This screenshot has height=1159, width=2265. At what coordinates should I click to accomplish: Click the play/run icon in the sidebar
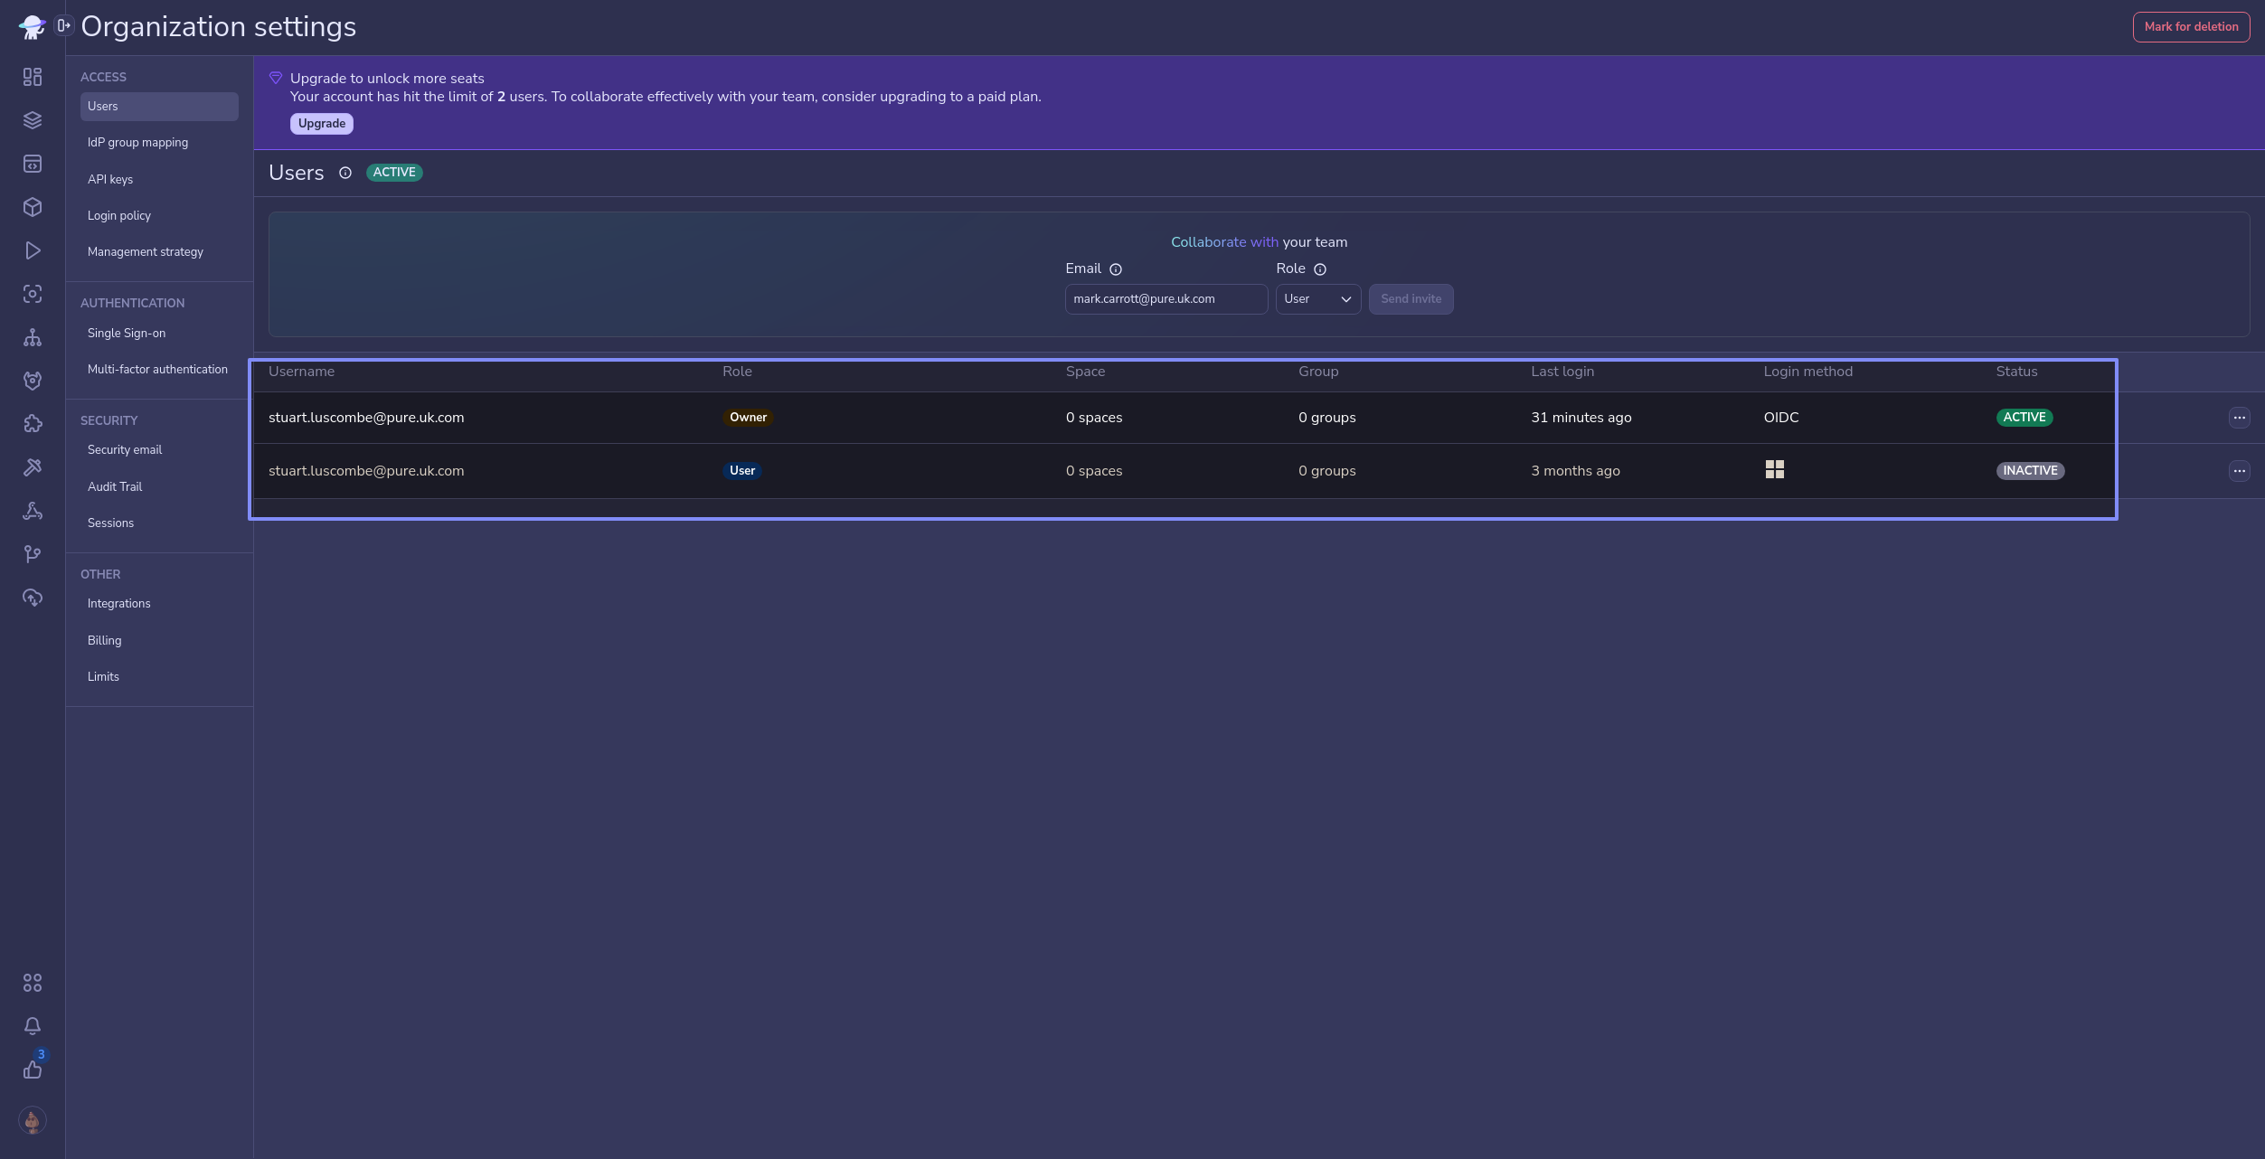click(x=33, y=250)
